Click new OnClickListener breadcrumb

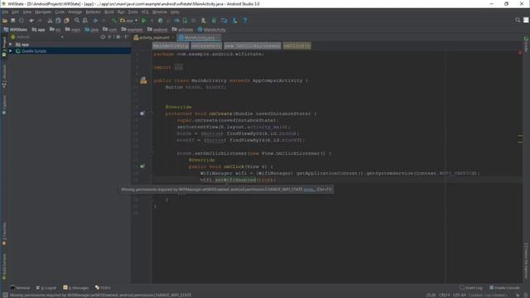coord(253,46)
